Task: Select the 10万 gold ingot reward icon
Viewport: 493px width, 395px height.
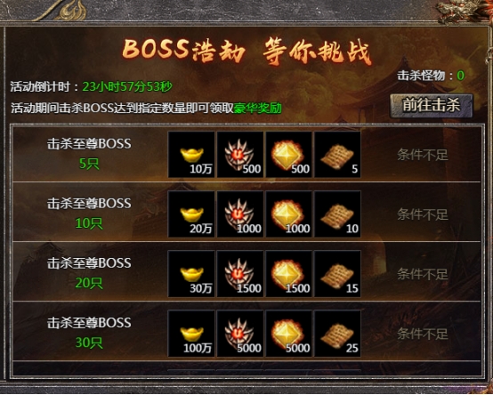Action: 191,155
